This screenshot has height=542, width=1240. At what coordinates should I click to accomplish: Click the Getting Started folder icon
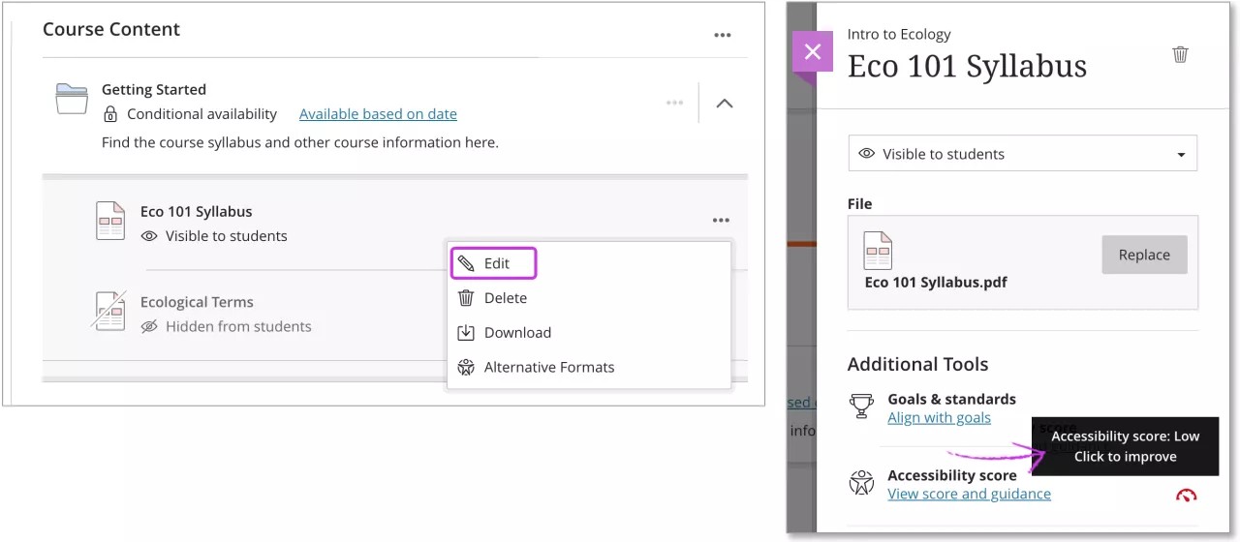click(x=72, y=100)
